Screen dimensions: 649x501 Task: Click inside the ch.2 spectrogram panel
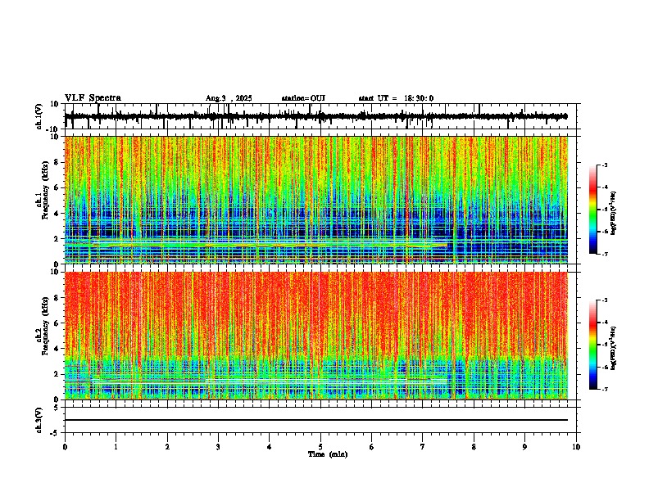click(x=315, y=336)
